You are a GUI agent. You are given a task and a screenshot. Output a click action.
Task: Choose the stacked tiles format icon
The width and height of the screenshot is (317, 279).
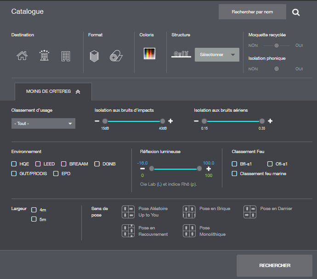click(94, 56)
